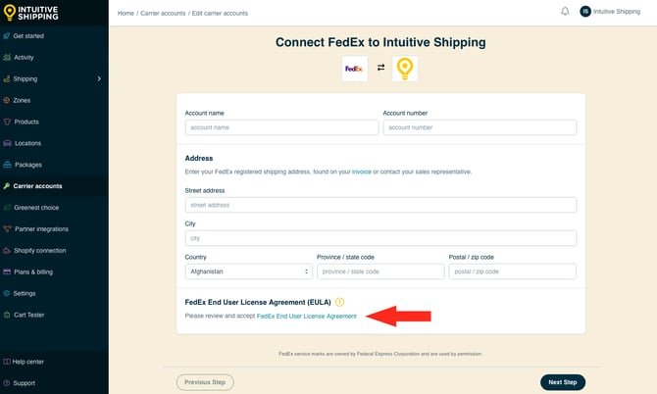
Task: Click the Previous Step button
Action: coord(205,382)
